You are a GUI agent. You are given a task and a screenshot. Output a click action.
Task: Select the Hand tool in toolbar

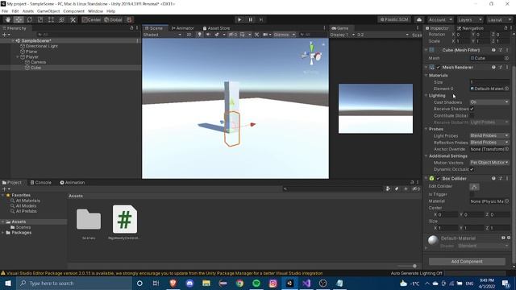(8, 19)
